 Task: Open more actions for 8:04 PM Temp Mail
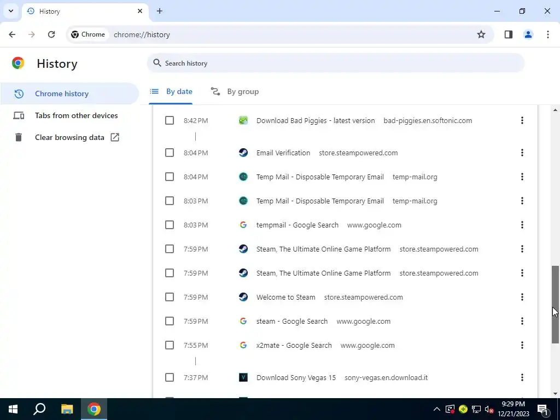tap(522, 177)
